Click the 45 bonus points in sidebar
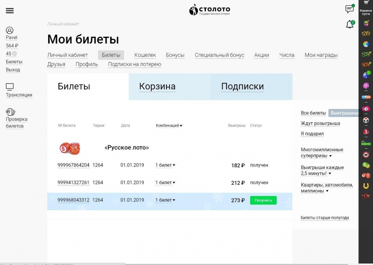 coord(11,54)
